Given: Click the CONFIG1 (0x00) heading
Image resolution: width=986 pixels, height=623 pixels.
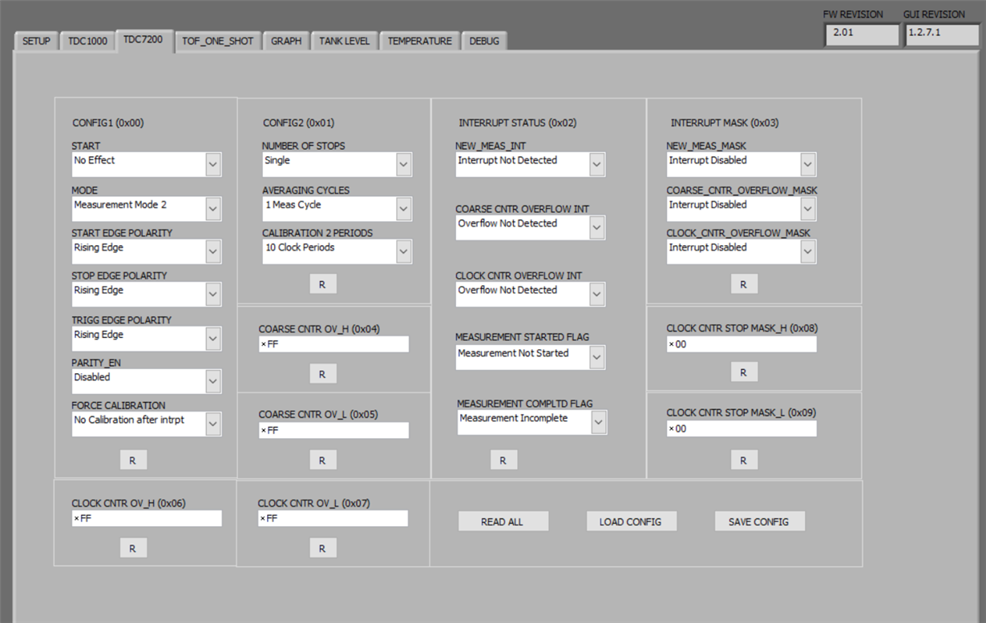Looking at the screenshot, I should coord(108,123).
